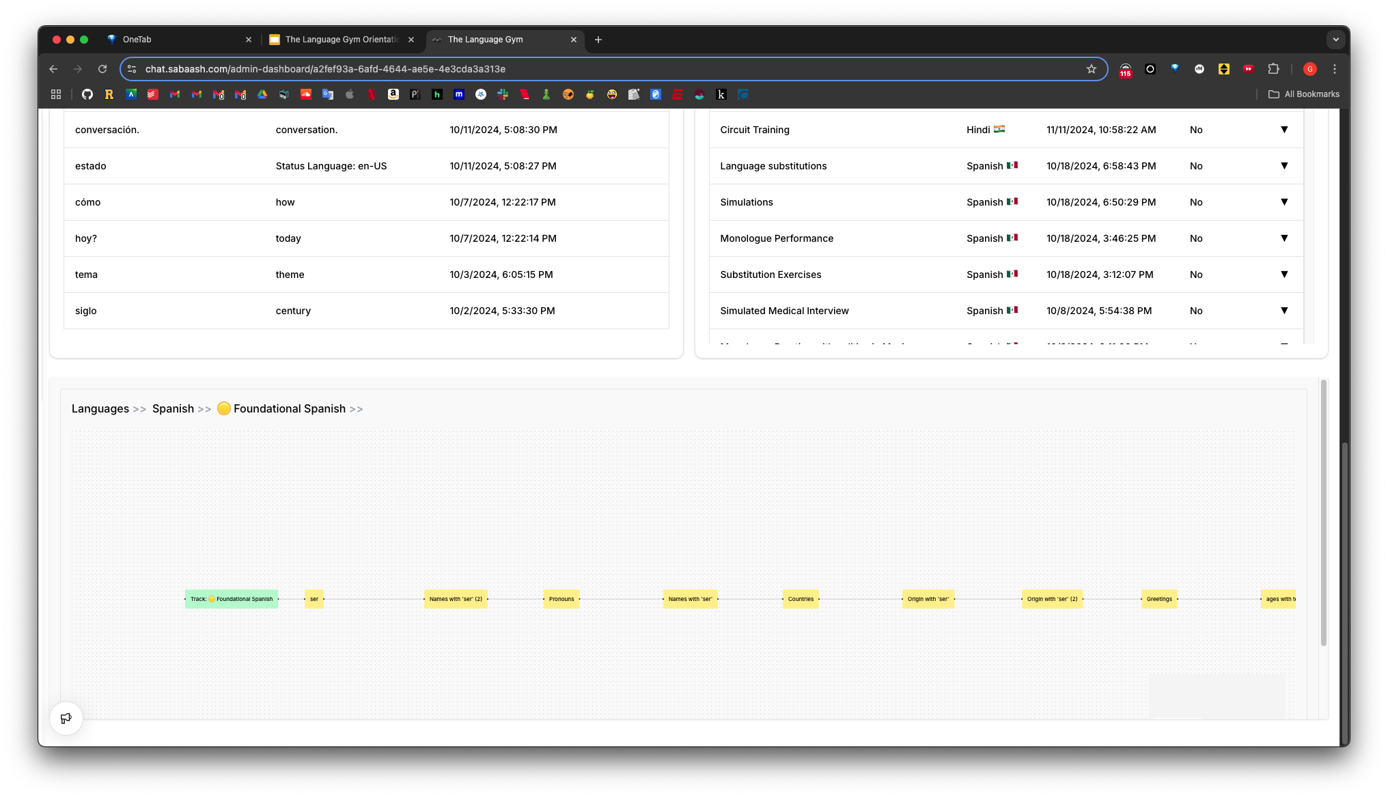Screen dimensions: 1388x797
Task: Click the Foundational Spanish breadcrumb
Action: 281,408
